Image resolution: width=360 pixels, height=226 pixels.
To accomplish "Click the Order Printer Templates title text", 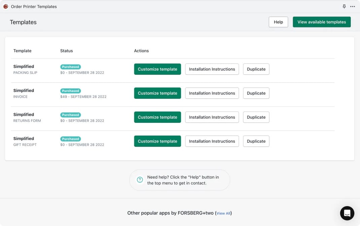I will coord(34,7).
